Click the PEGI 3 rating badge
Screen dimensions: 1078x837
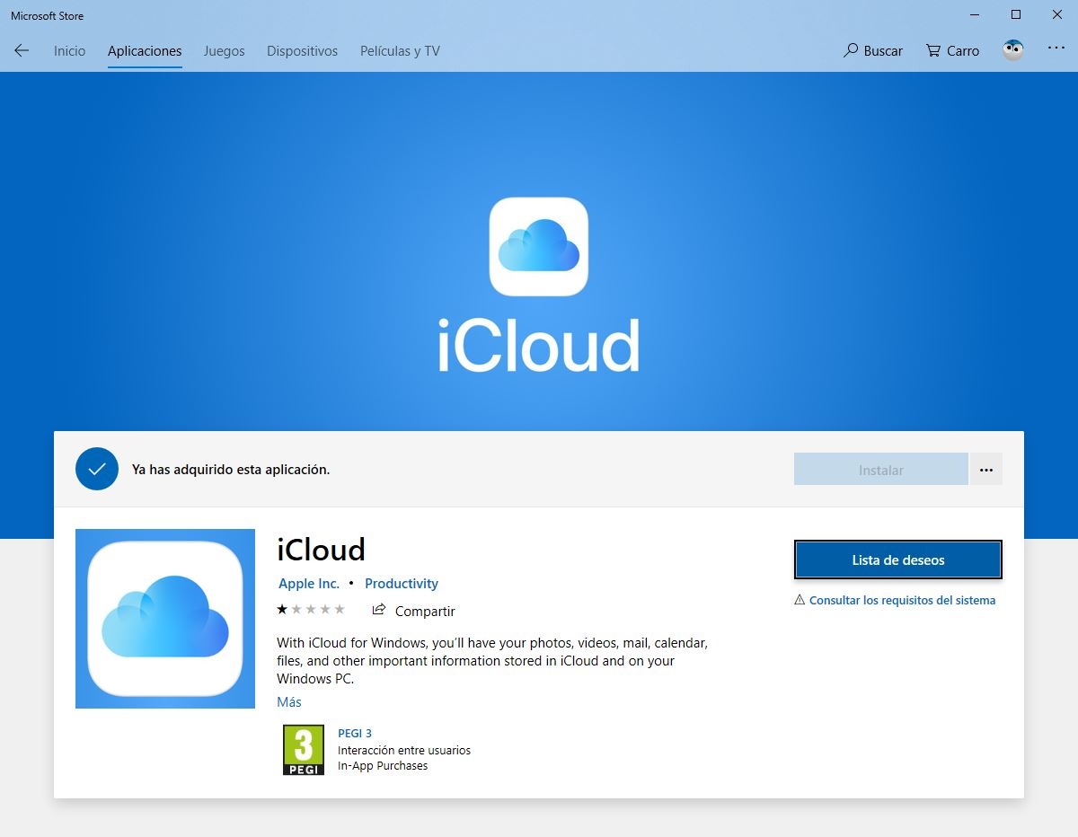coord(304,750)
